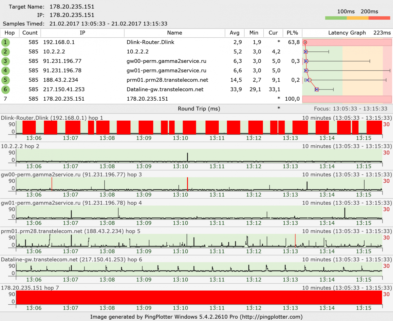The height and width of the screenshot is (321, 393).
Task: Click the 13:10 latency spike in hop 2 graph
Action: click(x=188, y=157)
